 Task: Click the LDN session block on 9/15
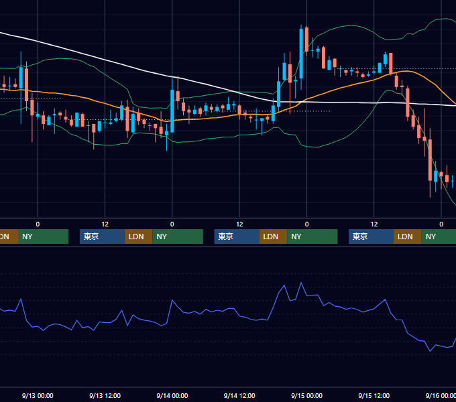(408, 237)
